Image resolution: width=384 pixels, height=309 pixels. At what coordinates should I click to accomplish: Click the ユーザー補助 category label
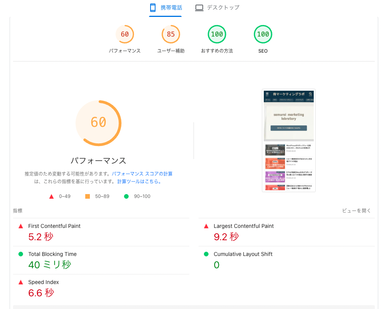(171, 51)
